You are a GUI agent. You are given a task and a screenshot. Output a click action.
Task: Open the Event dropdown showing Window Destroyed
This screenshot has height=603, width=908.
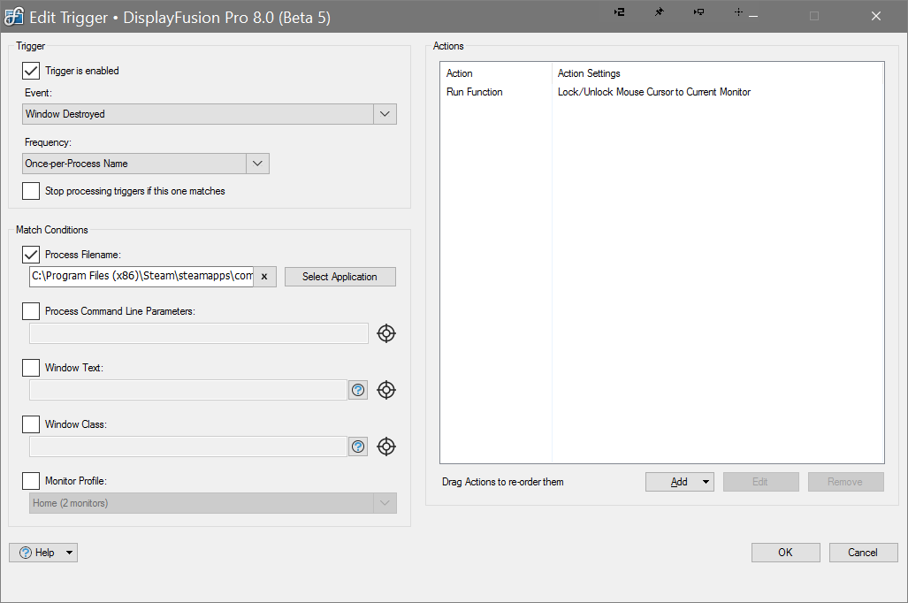point(385,114)
